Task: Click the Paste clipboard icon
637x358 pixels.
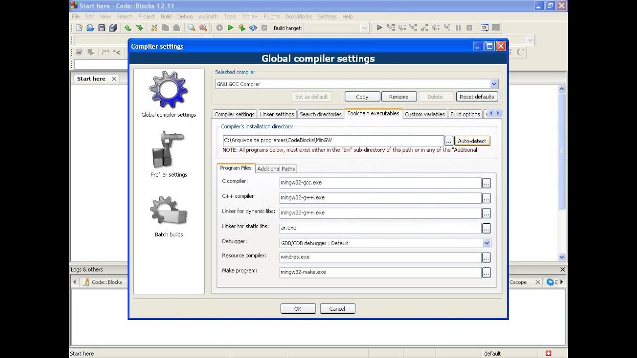Action: (x=177, y=28)
